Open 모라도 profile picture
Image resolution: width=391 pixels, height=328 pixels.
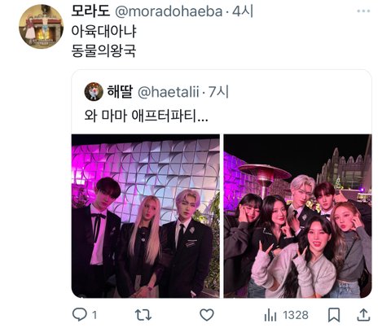tap(41, 26)
